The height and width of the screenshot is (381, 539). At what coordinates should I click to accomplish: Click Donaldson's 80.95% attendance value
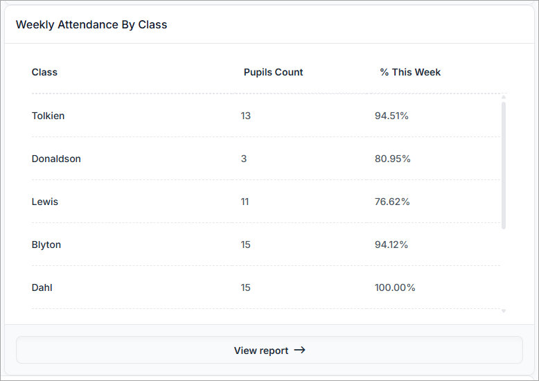click(x=392, y=159)
